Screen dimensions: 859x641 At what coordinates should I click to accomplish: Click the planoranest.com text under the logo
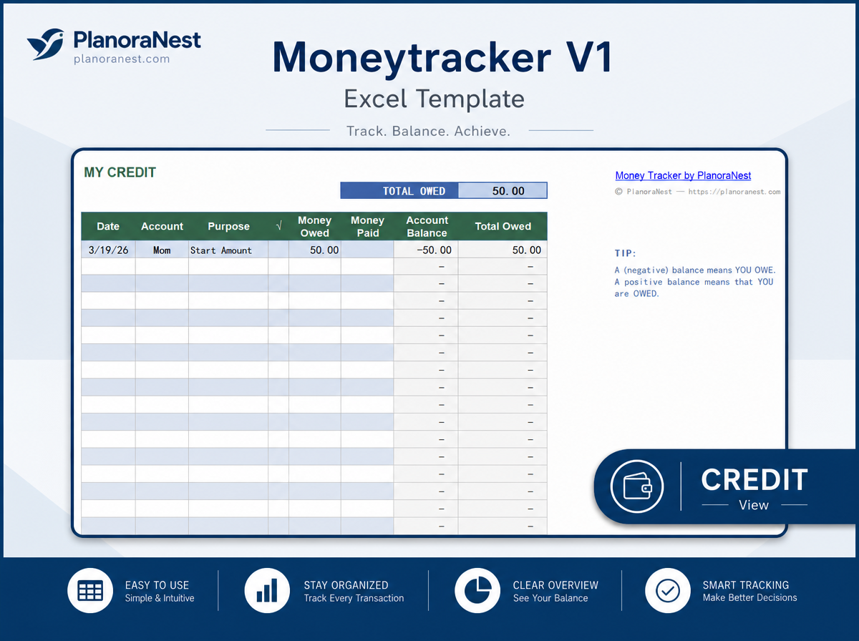click(122, 59)
